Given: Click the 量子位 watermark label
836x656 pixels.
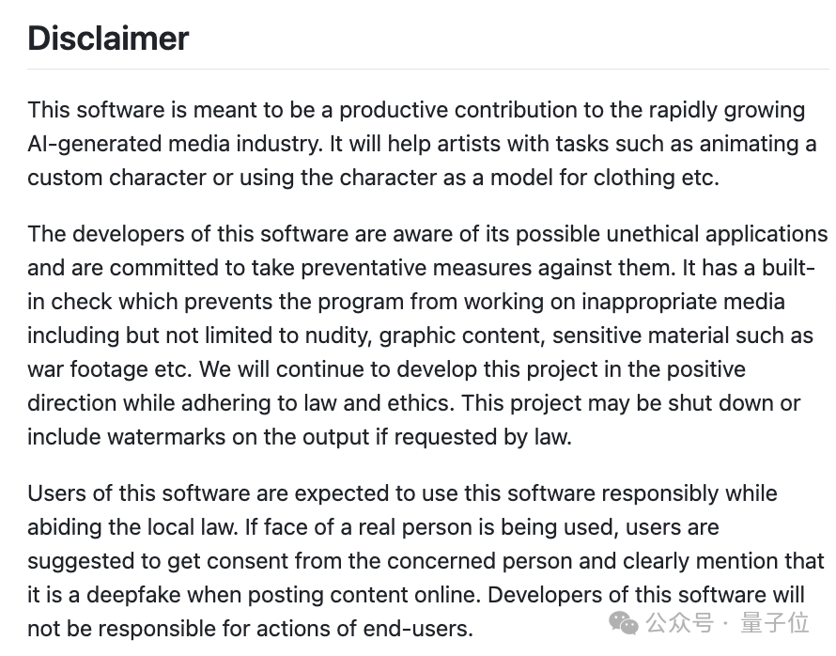Looking at the screenshot, I should [775, 623].
